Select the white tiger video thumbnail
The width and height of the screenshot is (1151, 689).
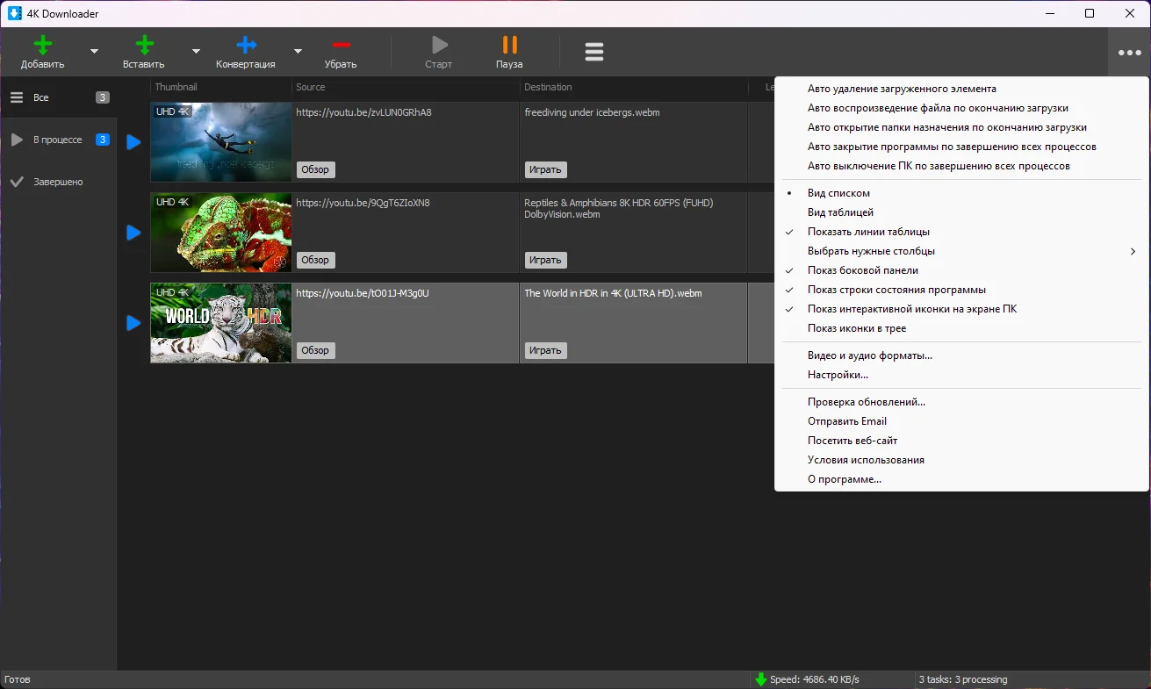click(x=220, y=323)
